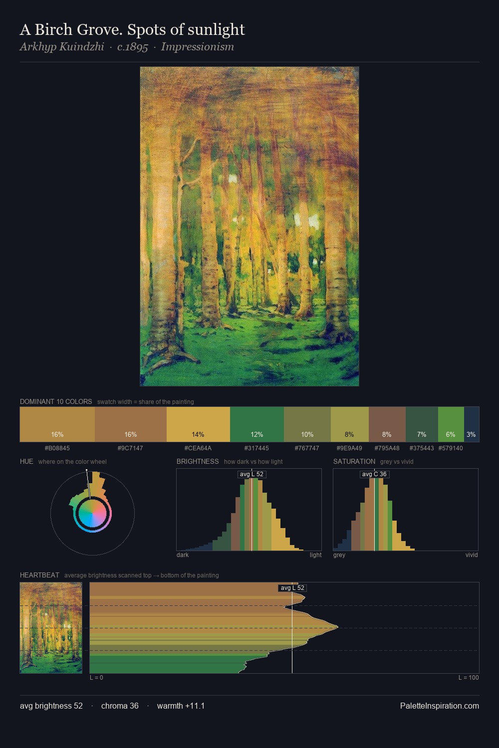The width and height of the screenshot is (499, 748).
Task: Click the 'how dark vs how light' caption
Action: 253,462
